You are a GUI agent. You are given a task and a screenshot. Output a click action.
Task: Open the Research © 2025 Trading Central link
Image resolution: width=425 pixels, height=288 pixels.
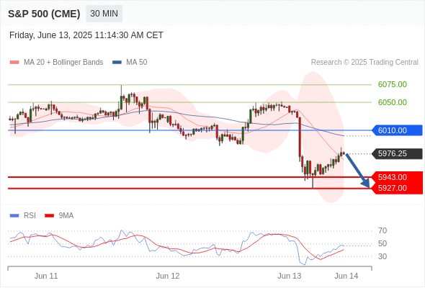(x=364, y=63)
